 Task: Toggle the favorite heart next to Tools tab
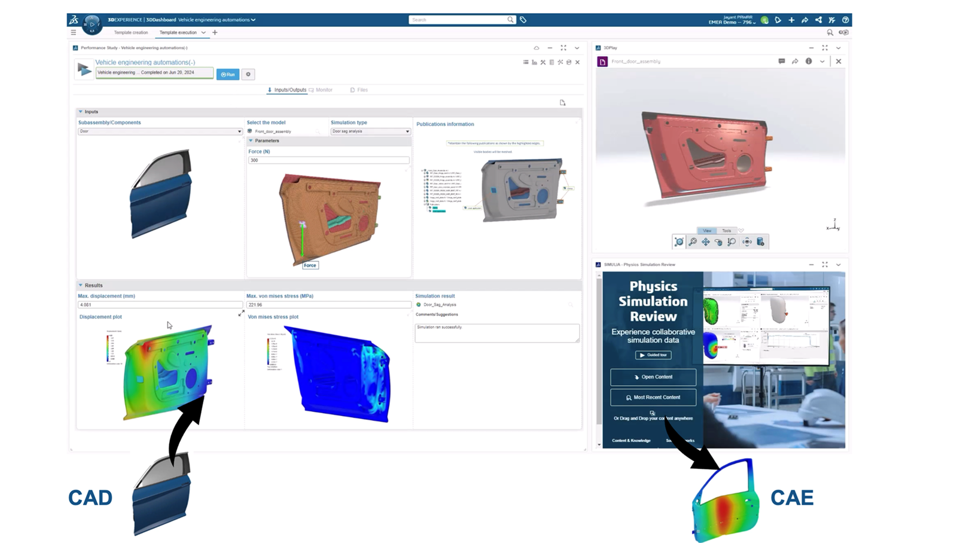pyautogui.click(x=741, y=230)
